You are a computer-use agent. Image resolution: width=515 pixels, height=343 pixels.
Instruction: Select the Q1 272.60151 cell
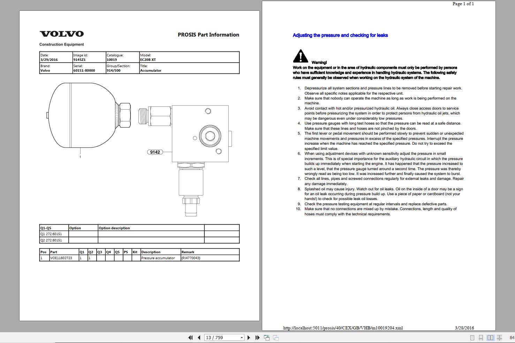(54, 234)
